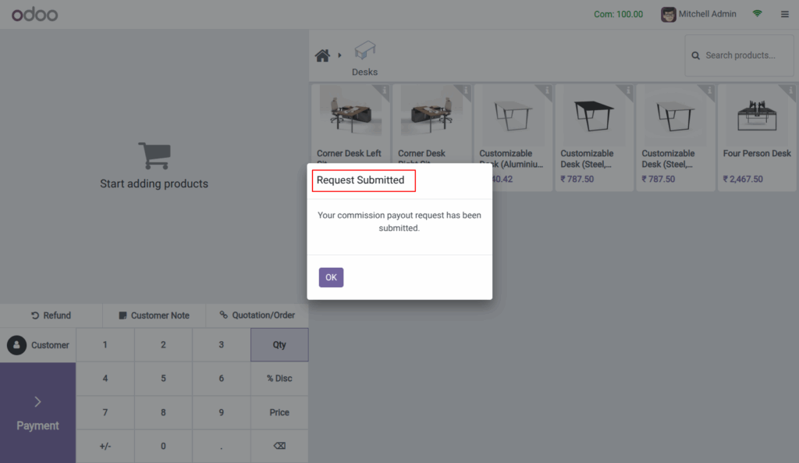Image resolution: width=799 pixels, height=463 pixels.
Task: Expand the Payment panel arrow
Action: point(37,401)
